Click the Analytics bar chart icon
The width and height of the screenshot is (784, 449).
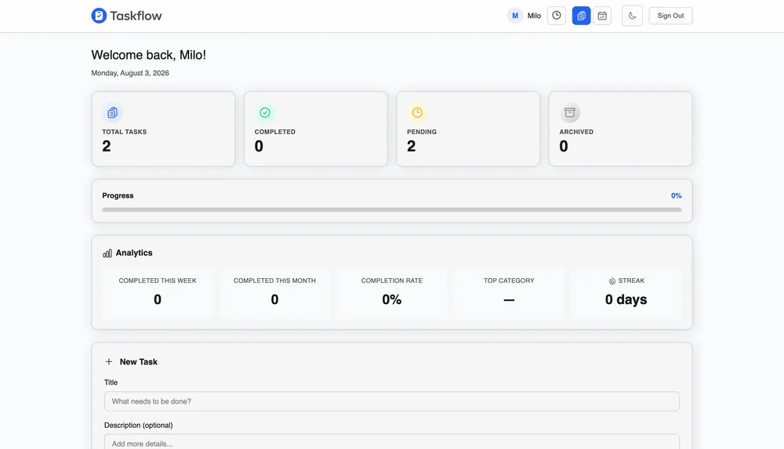click(107, 254)
